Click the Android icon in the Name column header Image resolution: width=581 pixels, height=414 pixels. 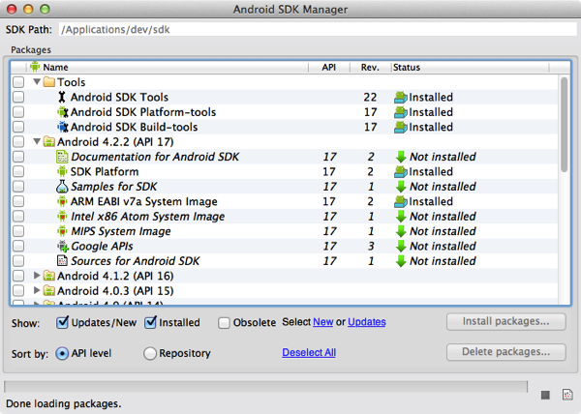(x=35, y=67)
